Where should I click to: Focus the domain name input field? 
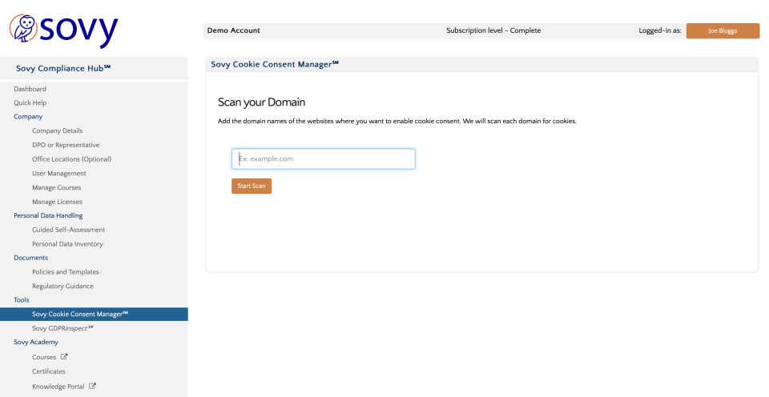point(323,158)
